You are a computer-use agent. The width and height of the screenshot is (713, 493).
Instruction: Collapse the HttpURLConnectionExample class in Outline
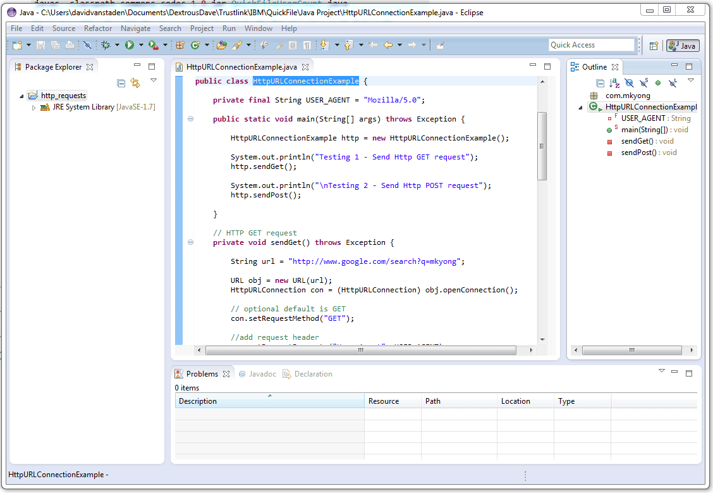click(x=580, y=108)
